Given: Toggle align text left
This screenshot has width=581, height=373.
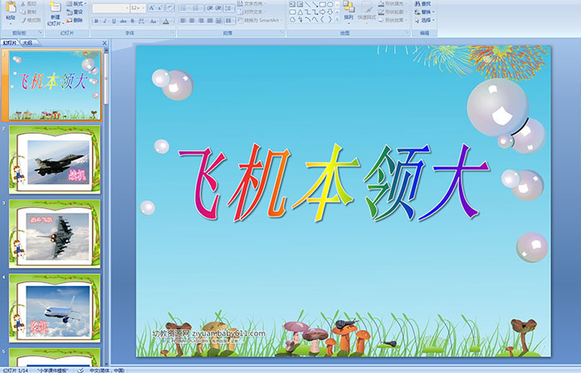Looking at the screenshot, I should (183, 21).
